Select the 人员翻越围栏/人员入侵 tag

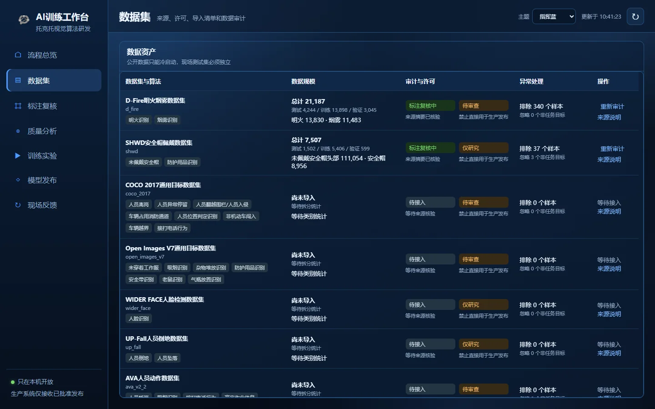222,204
